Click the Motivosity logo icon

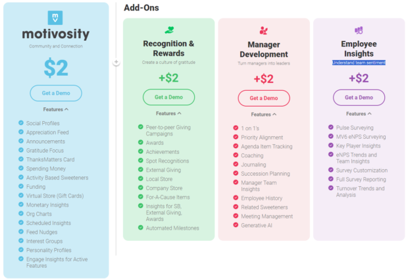click(x=55, y=18)
